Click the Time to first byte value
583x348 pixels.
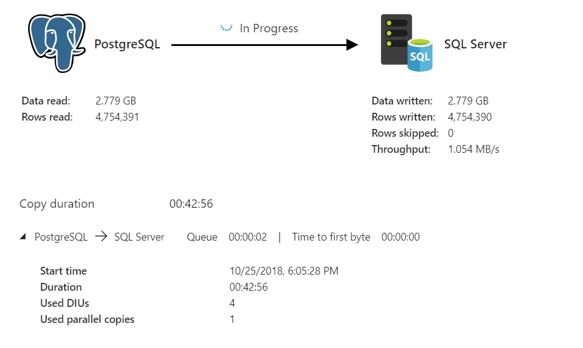point(400,237)
